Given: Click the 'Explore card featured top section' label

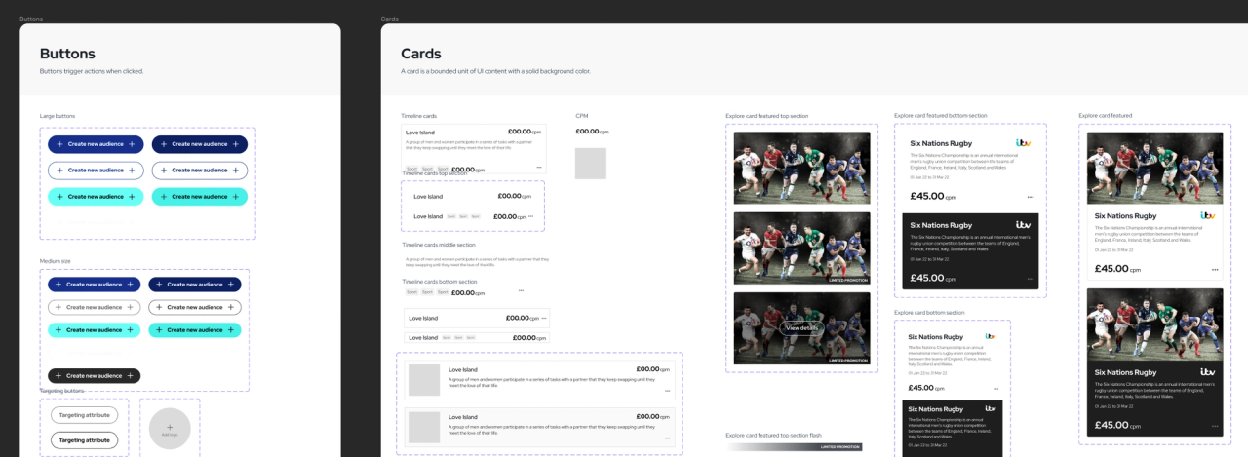Looking at the screenshot, I should coord(767,116).
